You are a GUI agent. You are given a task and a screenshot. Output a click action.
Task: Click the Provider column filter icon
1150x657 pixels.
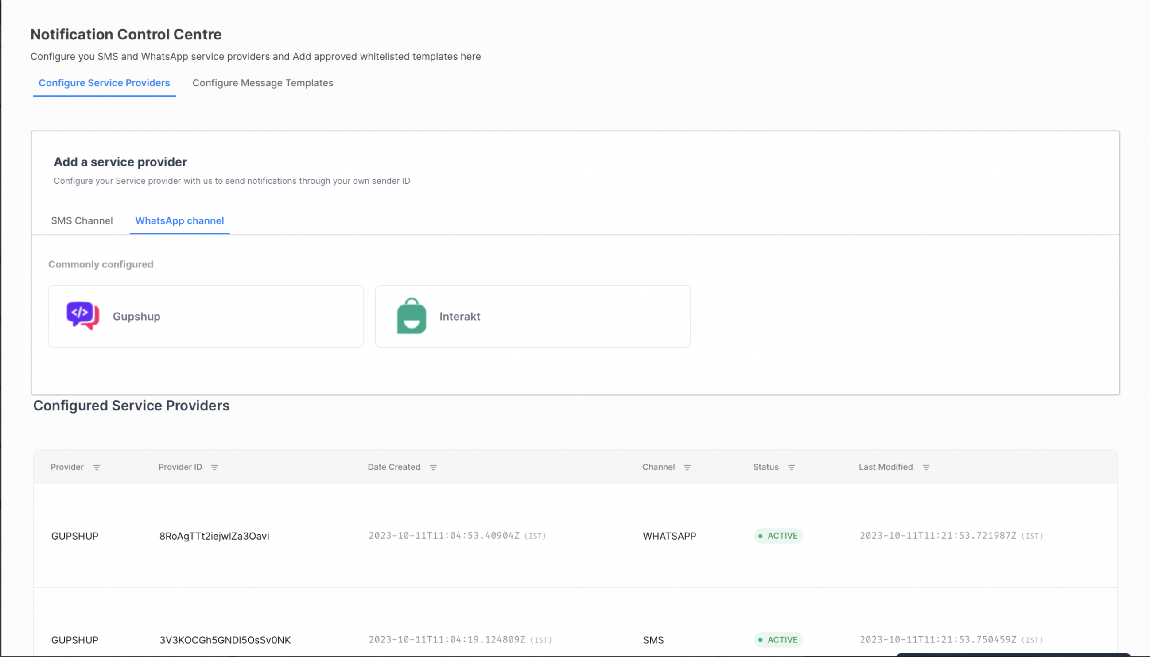(97, 468)
